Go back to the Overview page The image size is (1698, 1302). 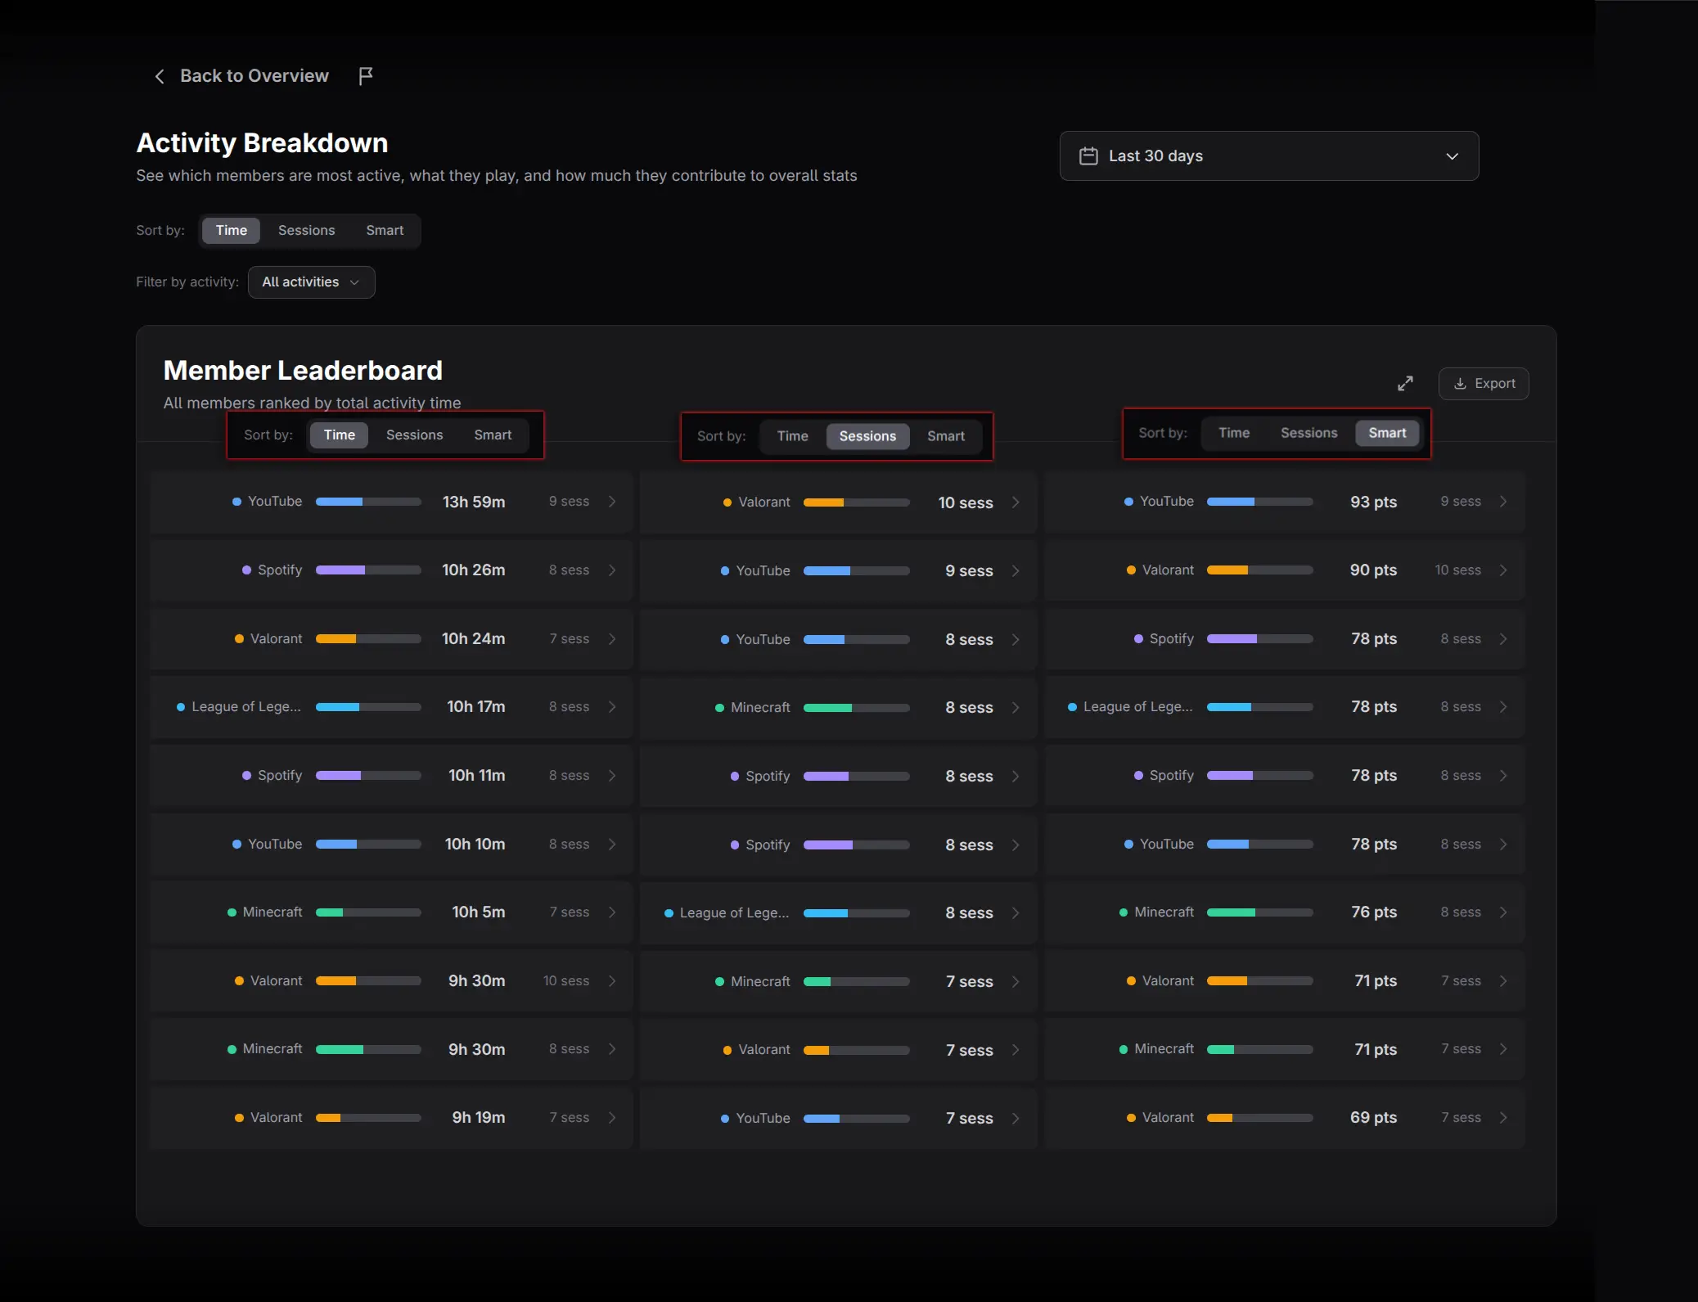tap(254, 76)
